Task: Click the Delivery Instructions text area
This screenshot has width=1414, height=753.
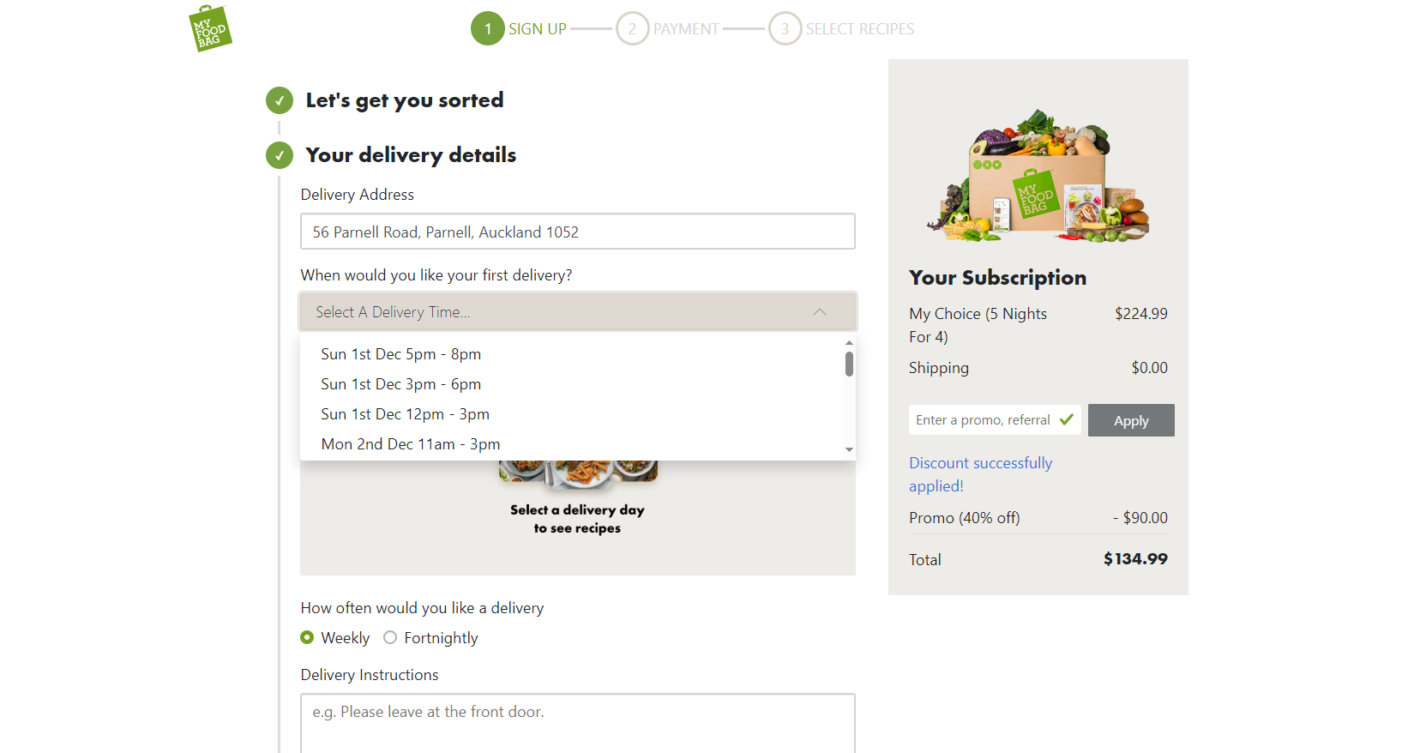Action: [x=578, y=724]
